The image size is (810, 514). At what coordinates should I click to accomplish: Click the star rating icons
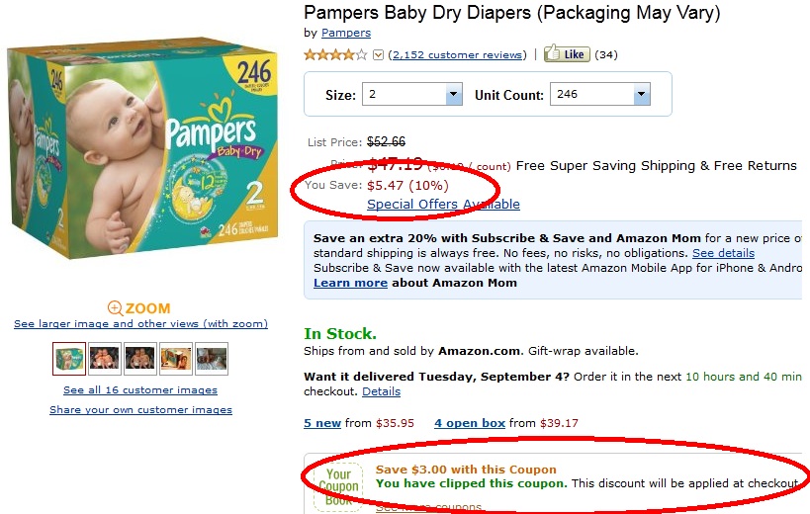coord(335,54)
